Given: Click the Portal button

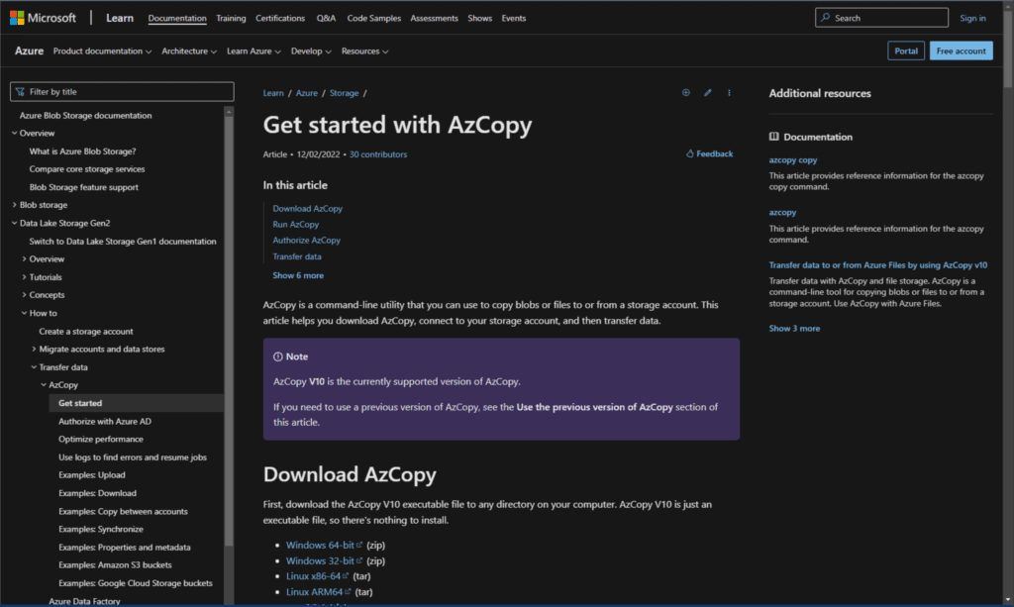Looking at the screenshot, I should [905, 51].
